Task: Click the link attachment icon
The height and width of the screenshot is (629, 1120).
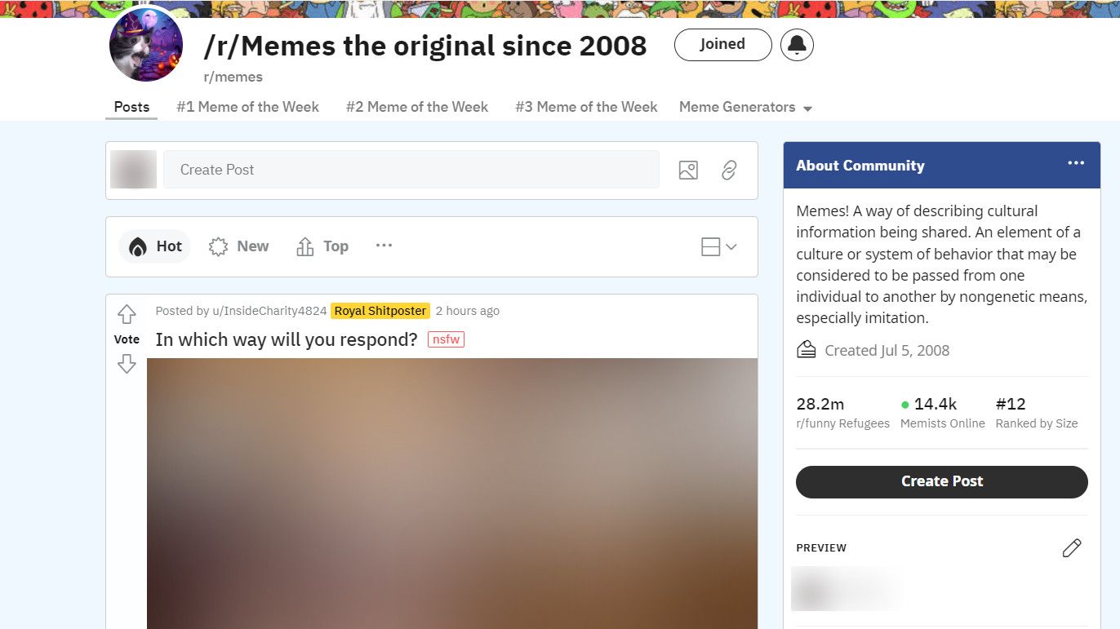Action: tap(729, 170)
